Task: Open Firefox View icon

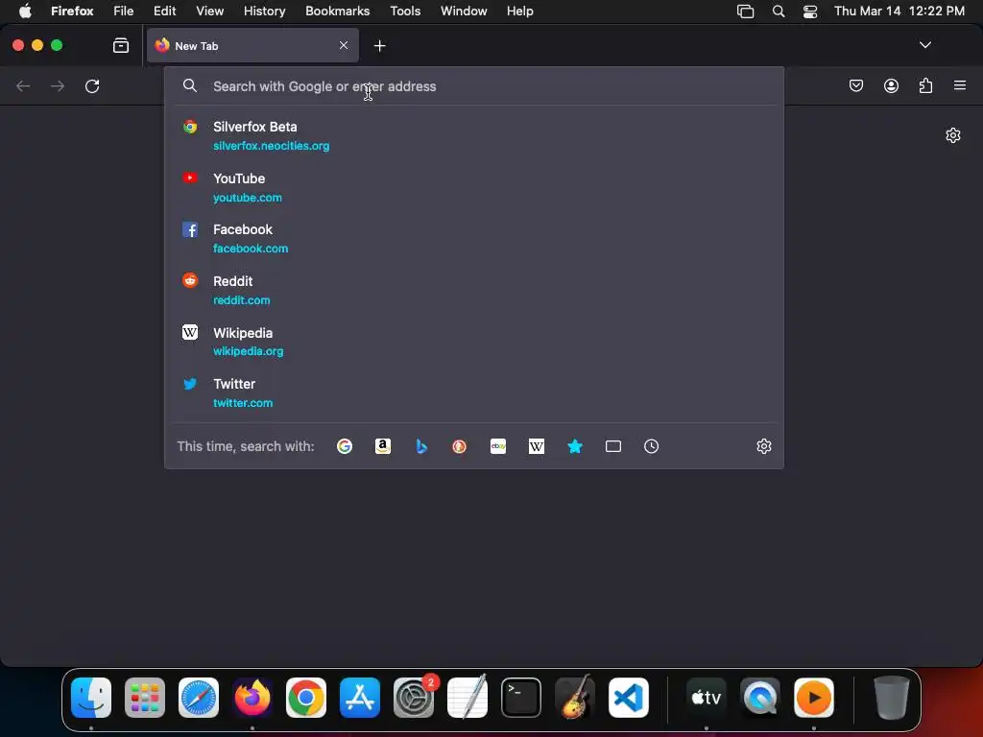Action: pyautogui.click(x=121, y=45)
